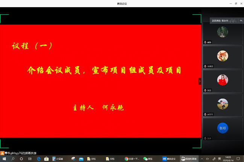
Task: Click the microphone icon on the top participant tile
Action: pyautogui.click(x=205, y=42)
